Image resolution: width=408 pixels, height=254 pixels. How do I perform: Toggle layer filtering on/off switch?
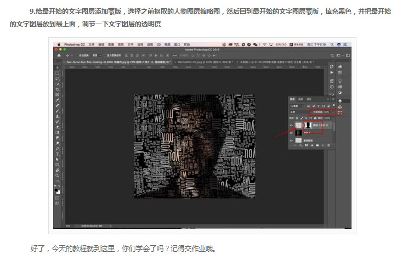point(334,105)
